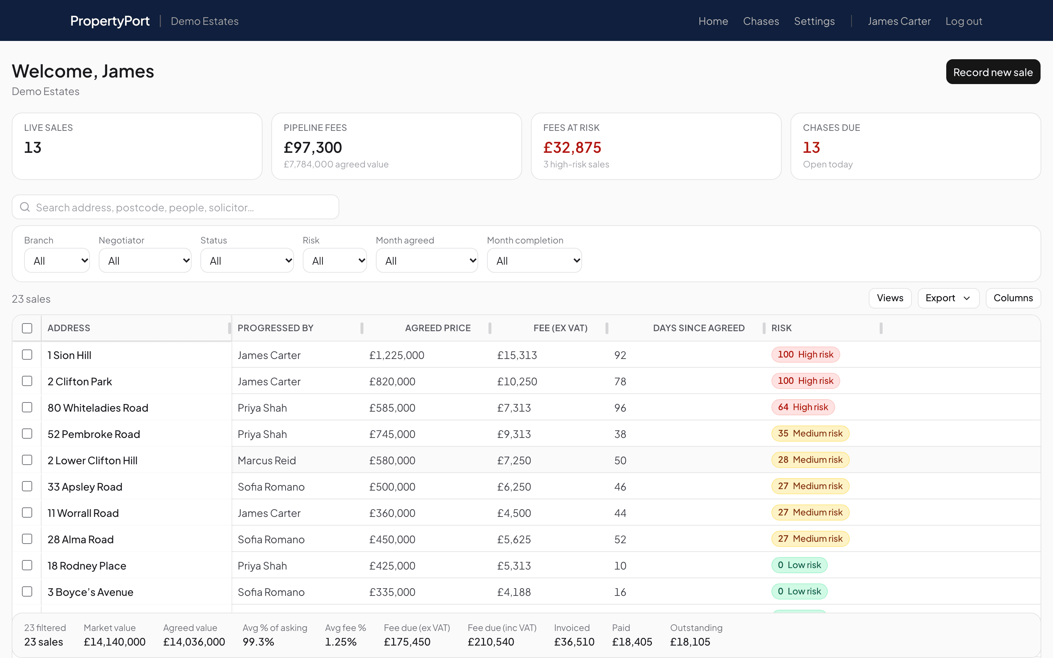Image resolution: width=1053 pixels, height=658 pixels.
Task: Open the Views button
Action: [890, 298]
